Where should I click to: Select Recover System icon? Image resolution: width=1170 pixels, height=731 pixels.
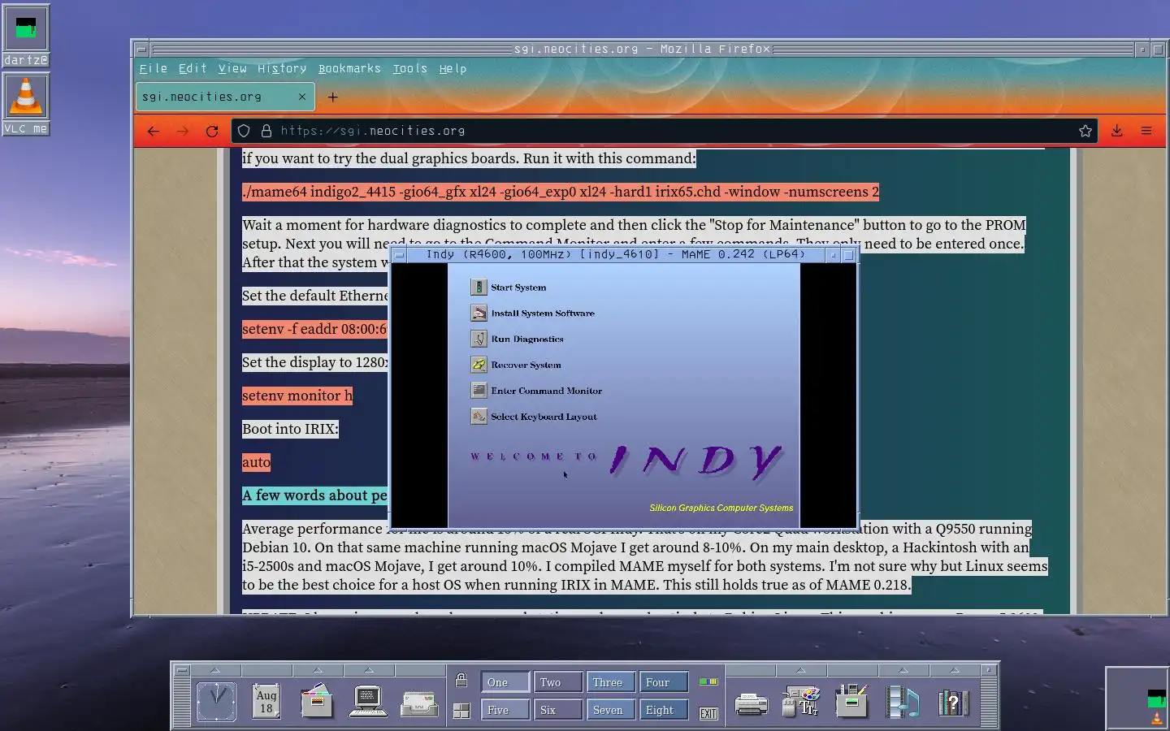[479, 365]
